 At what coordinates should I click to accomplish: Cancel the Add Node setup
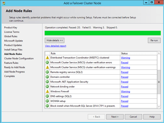point(133,117)
